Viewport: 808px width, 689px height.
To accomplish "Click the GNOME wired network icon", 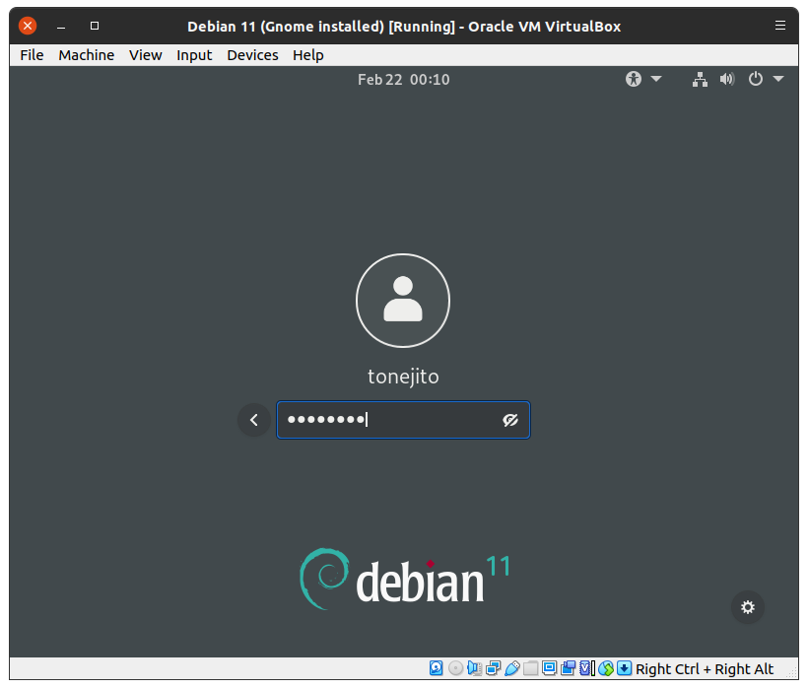I will pyautogui.click(x=700, y=79).
